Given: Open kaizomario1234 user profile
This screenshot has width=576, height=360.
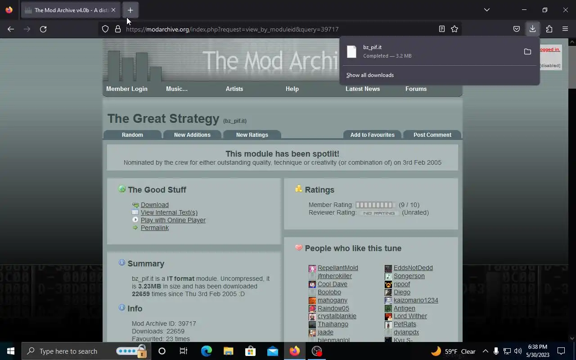Looking at the screenshot, I should point(416,300).
